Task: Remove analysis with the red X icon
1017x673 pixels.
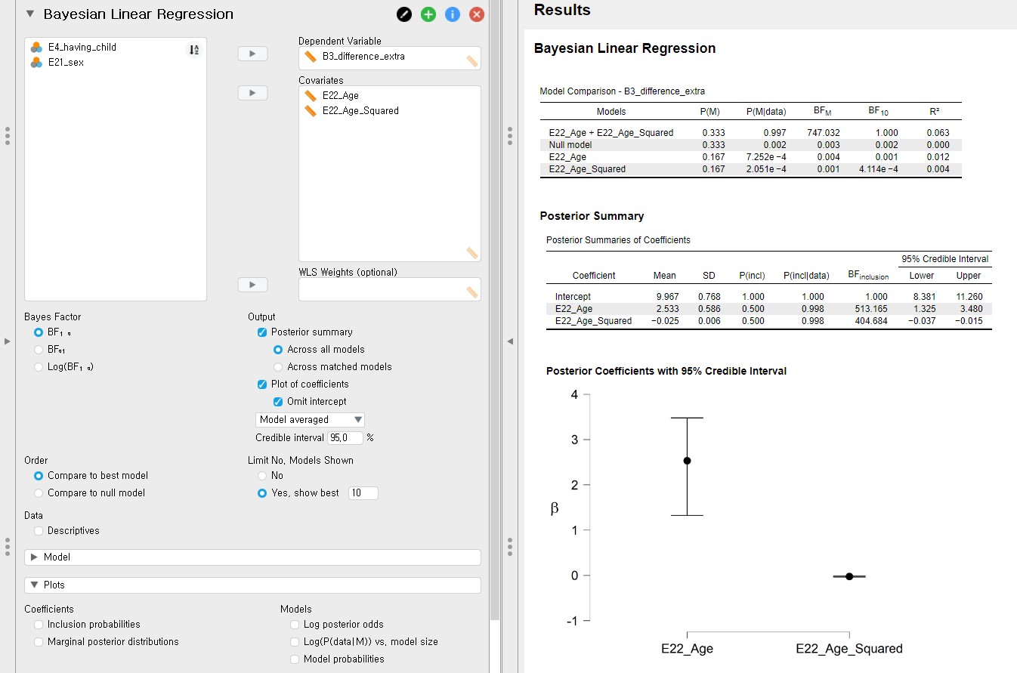Action: (x=477, y=14)
